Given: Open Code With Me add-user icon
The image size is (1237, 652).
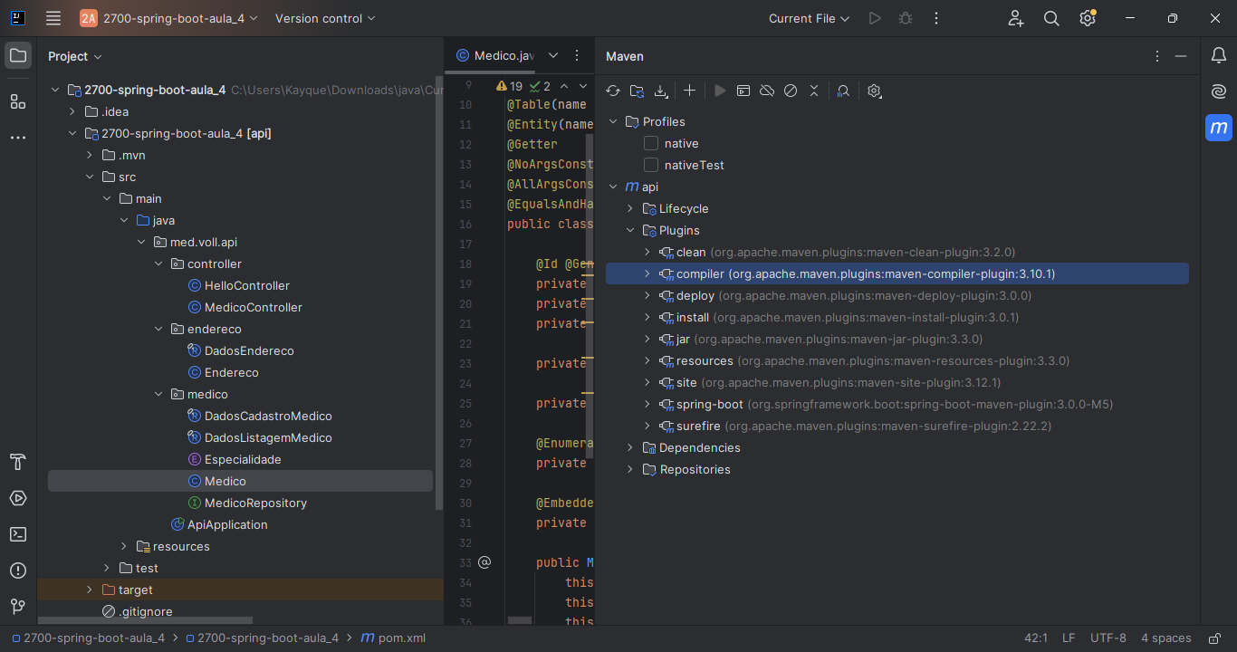Looking at the screenshot, I should (1016, 18).
